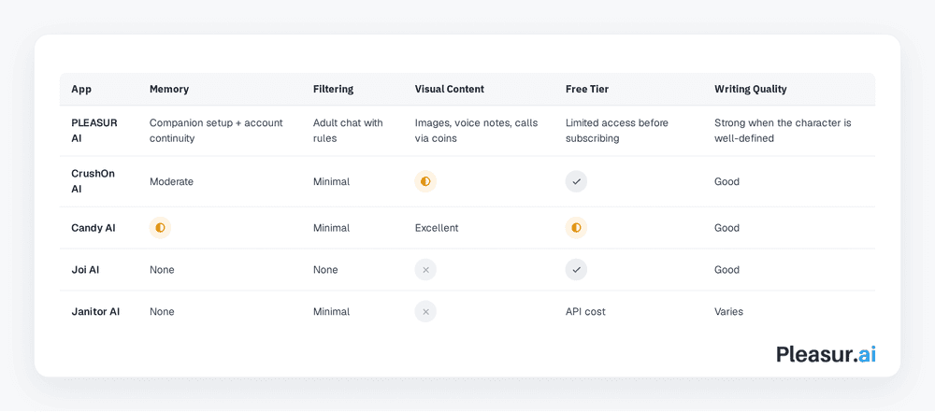Click the X icon in Joi AI Visual Content

click(425, 269)
